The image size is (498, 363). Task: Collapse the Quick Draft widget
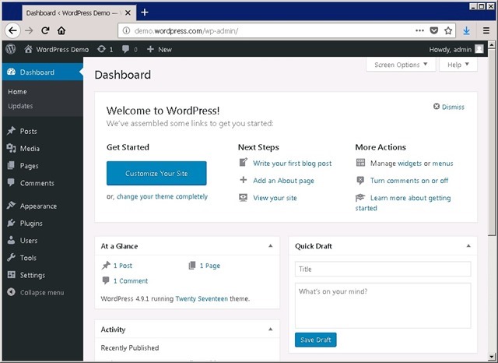tap(468, 245)
